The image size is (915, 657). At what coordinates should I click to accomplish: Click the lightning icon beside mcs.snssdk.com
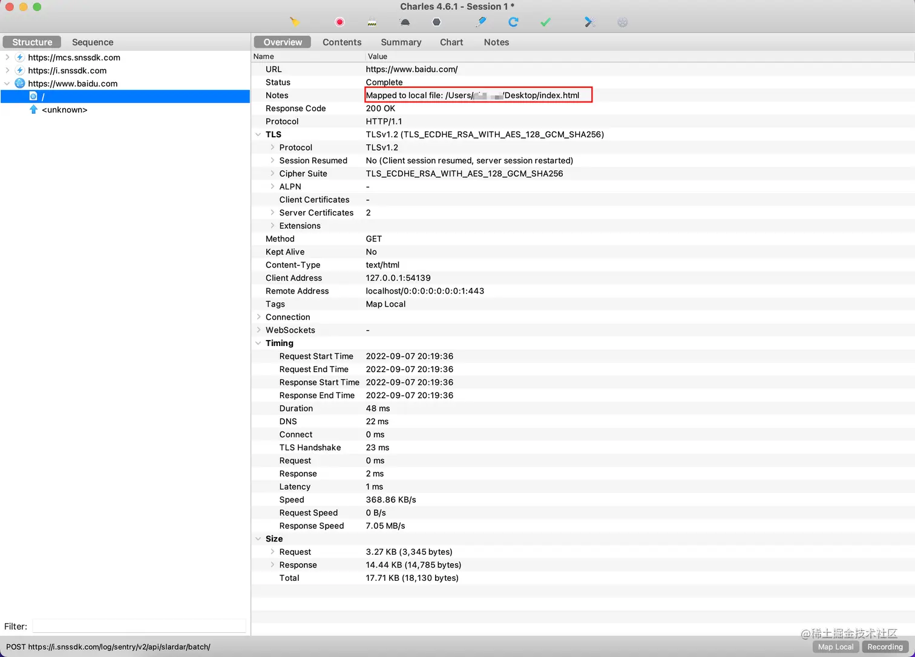pos(20,57)
